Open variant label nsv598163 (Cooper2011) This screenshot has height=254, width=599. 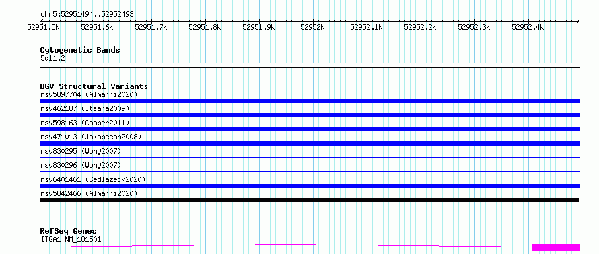point(85,123)
